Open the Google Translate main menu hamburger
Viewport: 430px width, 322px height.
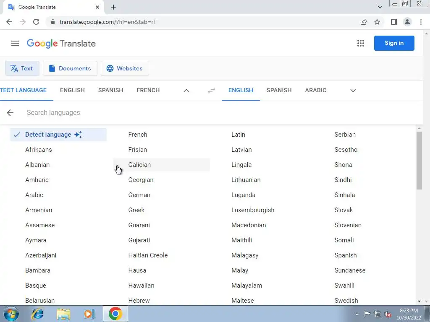pyautogui.click(x=15, y=43)
